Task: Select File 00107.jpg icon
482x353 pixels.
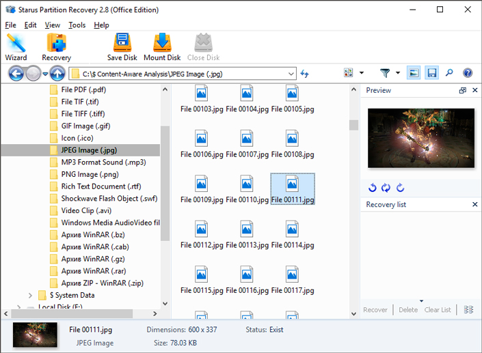Action: pyautogui.click(x=247, y=138)
